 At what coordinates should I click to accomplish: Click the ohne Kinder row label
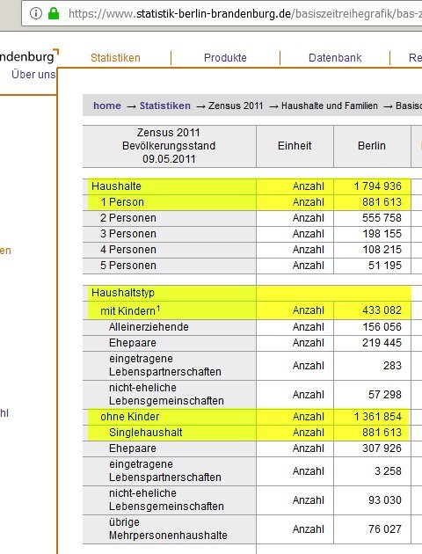[x=129, y=417]
